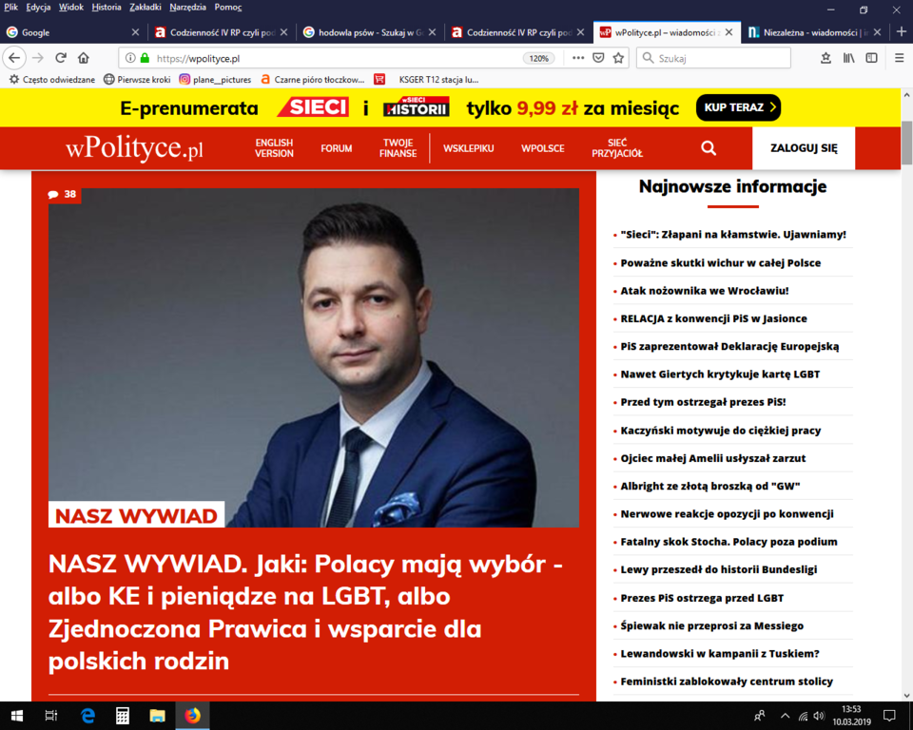This screenshot has height=730, width=913.
Task: Search the wPolityce site with the magnifier
Action: click(x=708, y=148)
